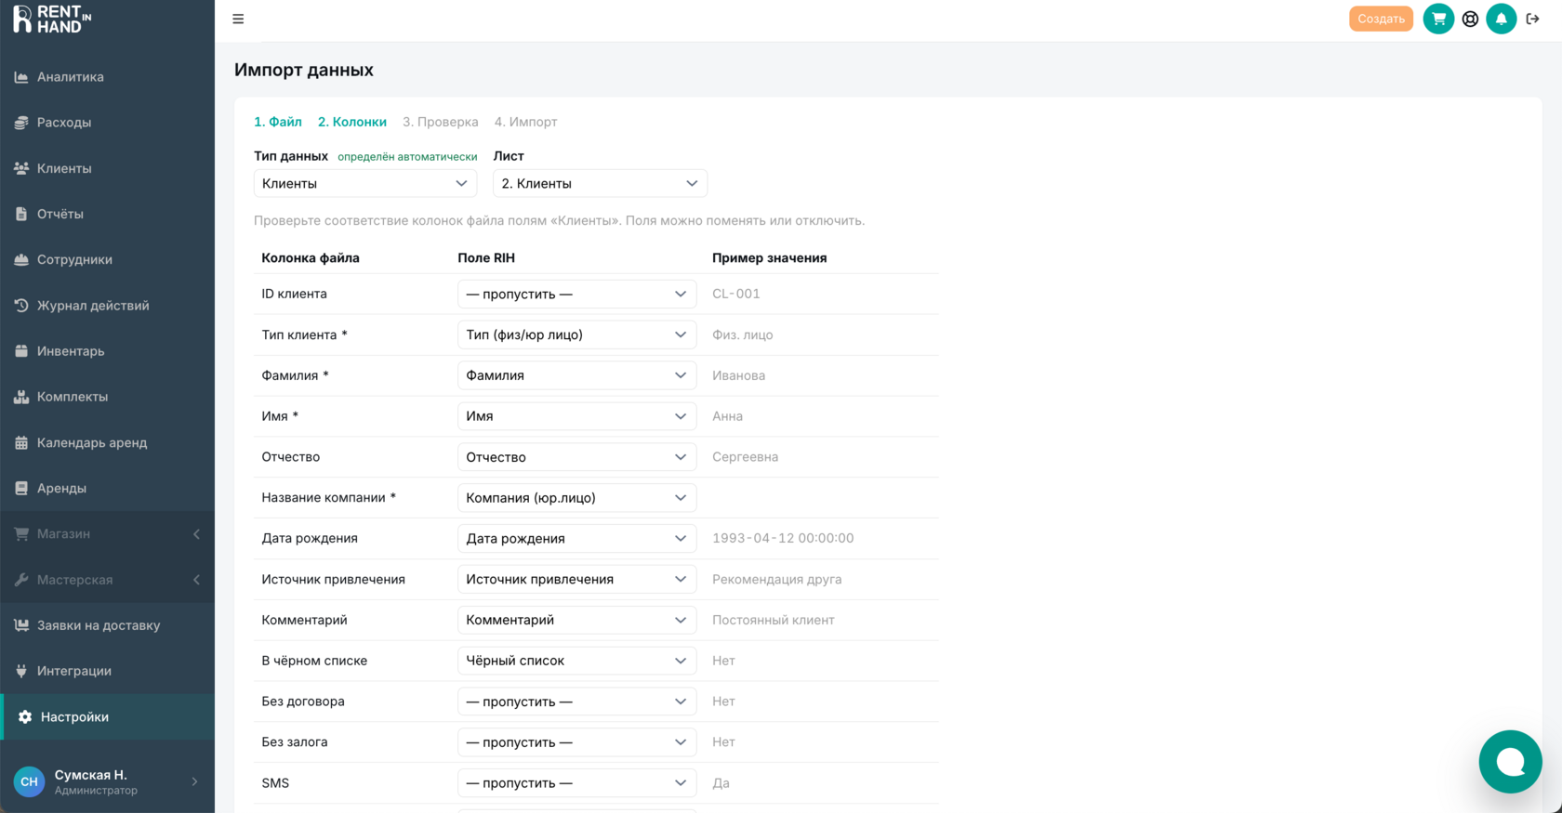The width and height of the screenshot is (1562, 813).
Task: Open Расходы in the sidebar
Action: click(x=107, y=123)
